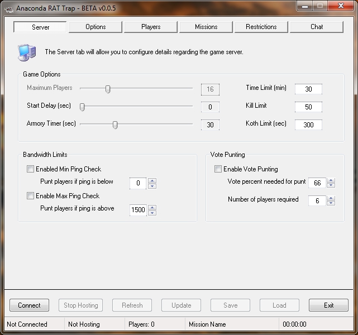Click the Load button
The height and width of the screenshot is (335, 358).
point(279,305)
